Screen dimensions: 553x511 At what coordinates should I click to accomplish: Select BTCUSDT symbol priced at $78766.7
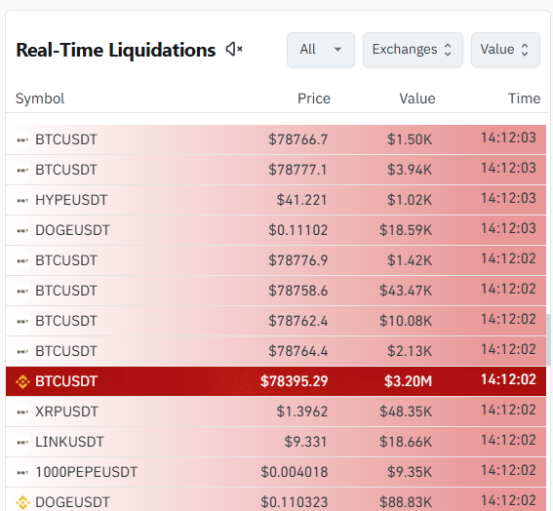[66, 139]
